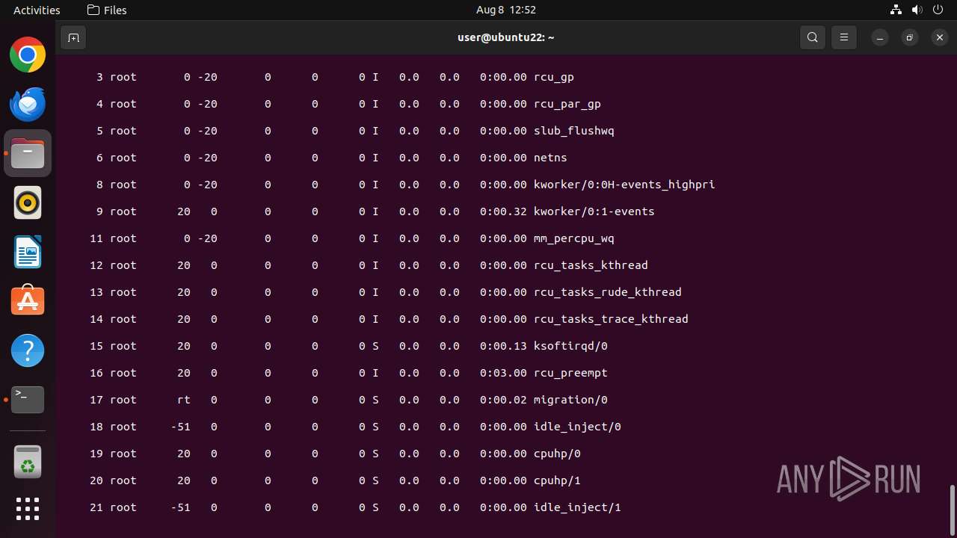Click the 0:03.00 time value

pyautogui.click(x=503, y=373)
